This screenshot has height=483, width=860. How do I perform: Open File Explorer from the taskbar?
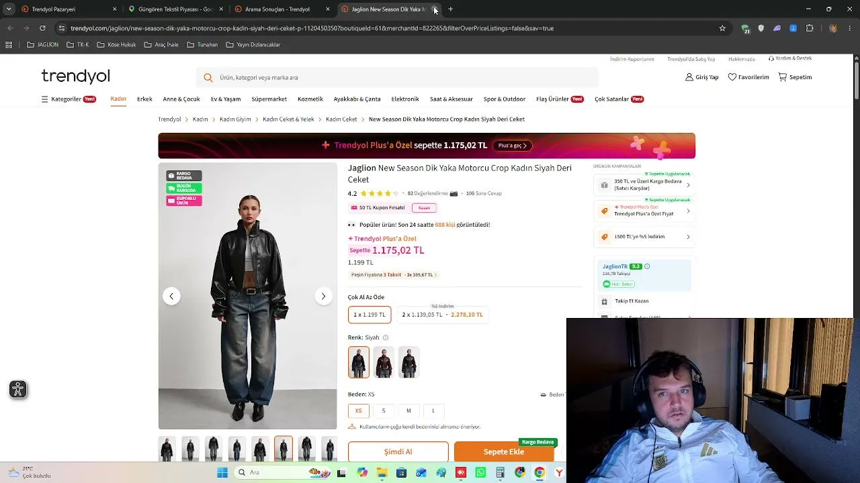coord(382,472)
